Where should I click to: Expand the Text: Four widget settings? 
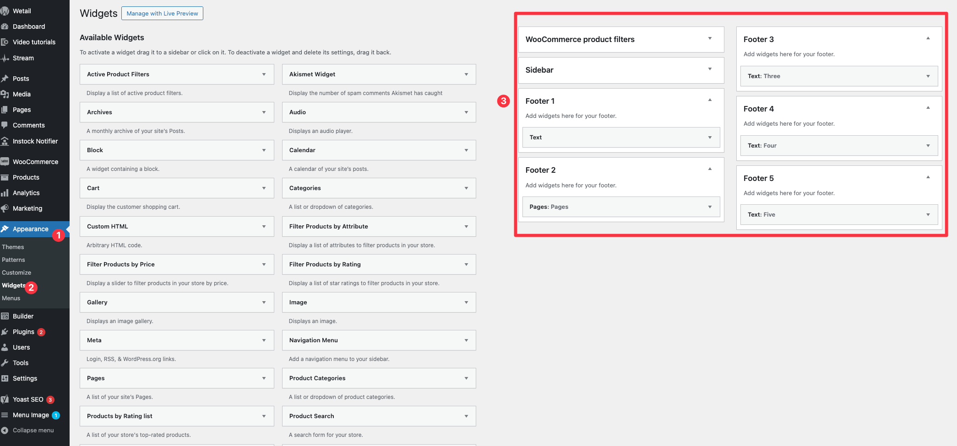point(928,146)
